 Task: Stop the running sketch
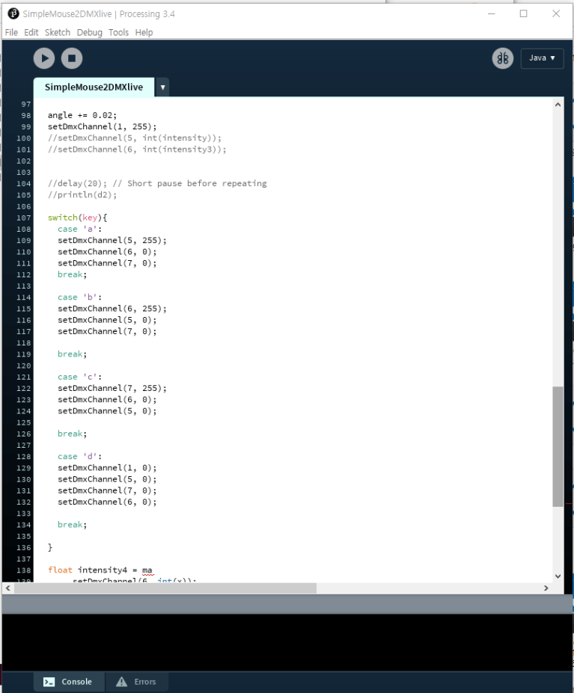(72, 58)
